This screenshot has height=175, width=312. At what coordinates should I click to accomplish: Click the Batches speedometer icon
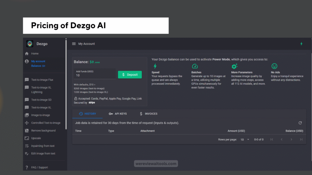pyautogui.click(x=195, y=66)
